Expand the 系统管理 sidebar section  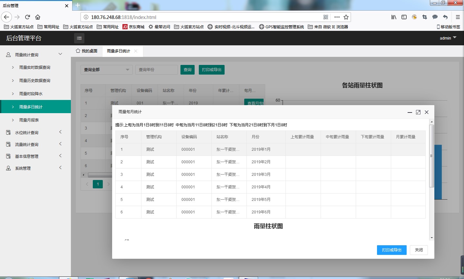coord(35,168)
